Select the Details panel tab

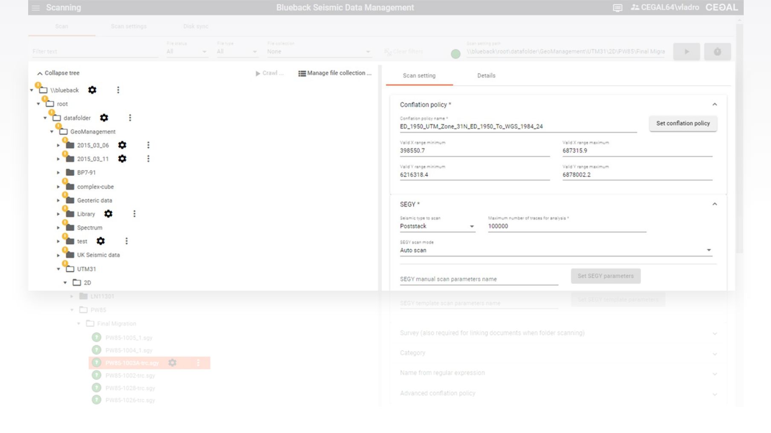pos(486,75)
